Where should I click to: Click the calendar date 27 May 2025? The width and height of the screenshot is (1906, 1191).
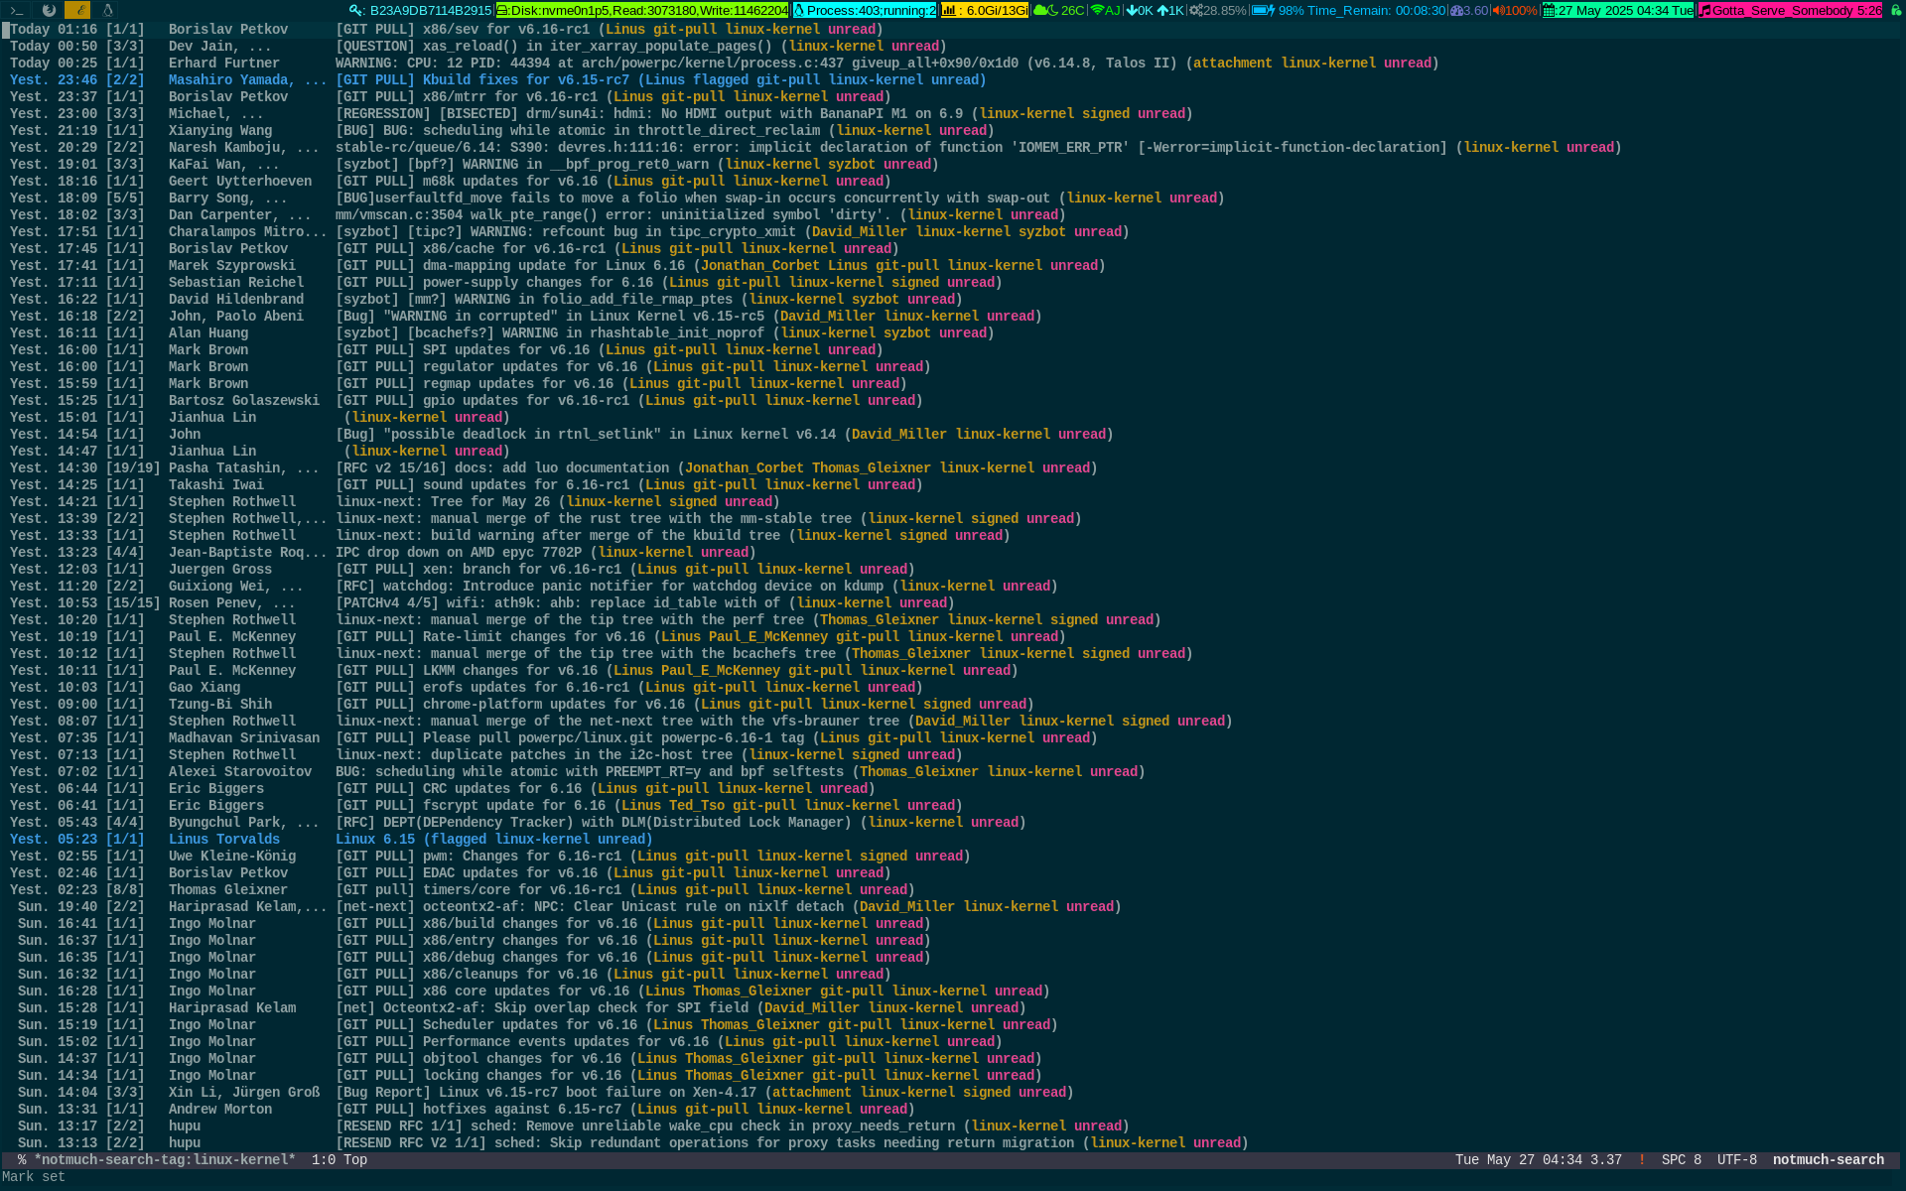[1618, 10]
